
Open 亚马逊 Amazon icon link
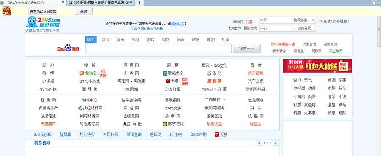[x=133, y=124]
